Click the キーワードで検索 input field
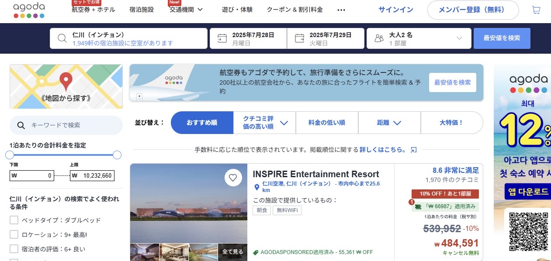 pos(66,125)
